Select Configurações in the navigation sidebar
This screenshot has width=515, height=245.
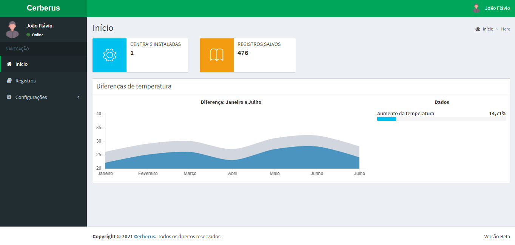coord(31,97)
